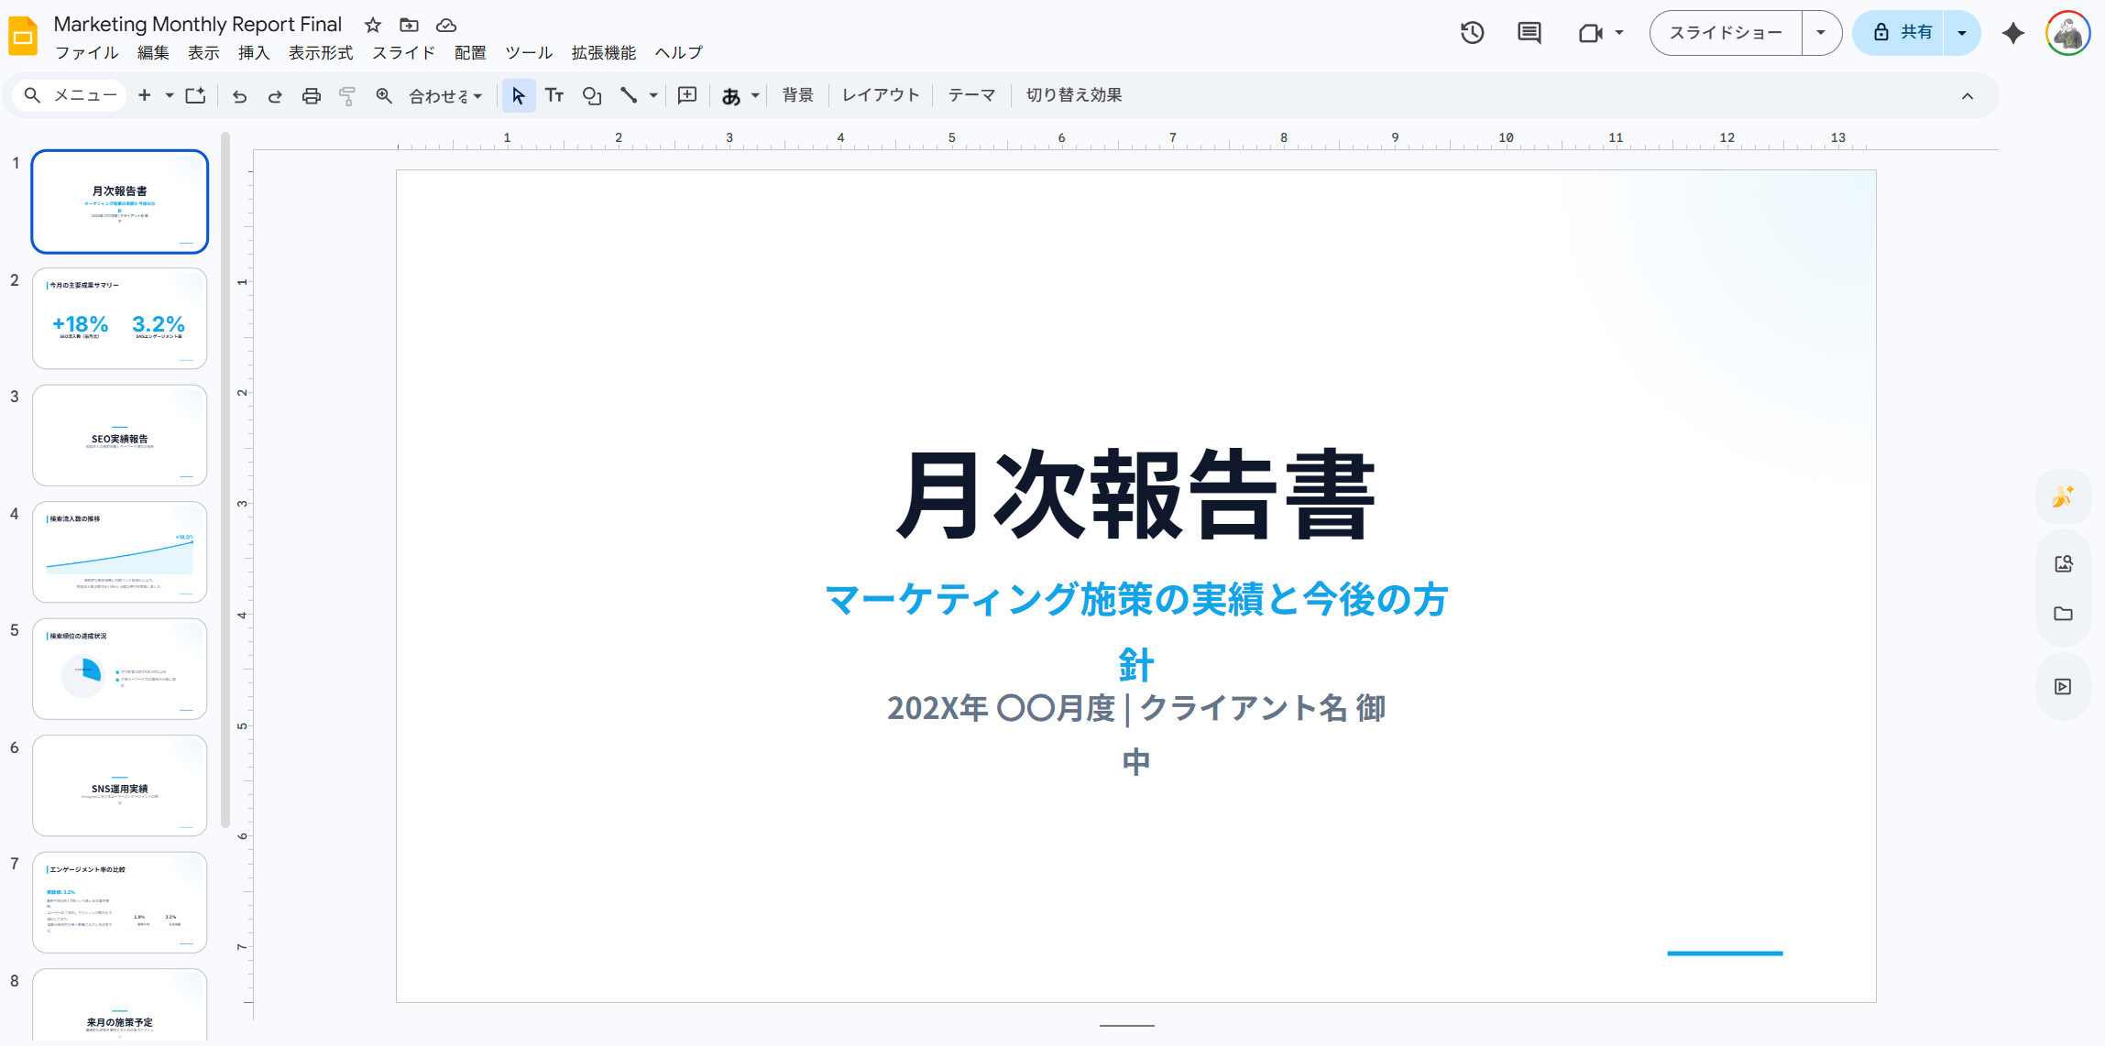Undo the last action
2105x1046 pixels.
[239, 94]
